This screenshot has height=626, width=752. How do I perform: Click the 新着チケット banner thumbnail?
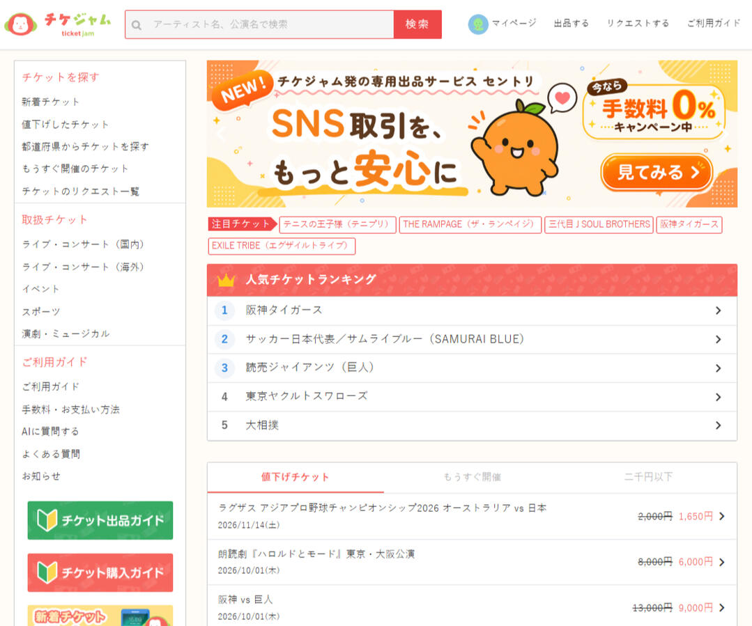[x=100, y=616]
